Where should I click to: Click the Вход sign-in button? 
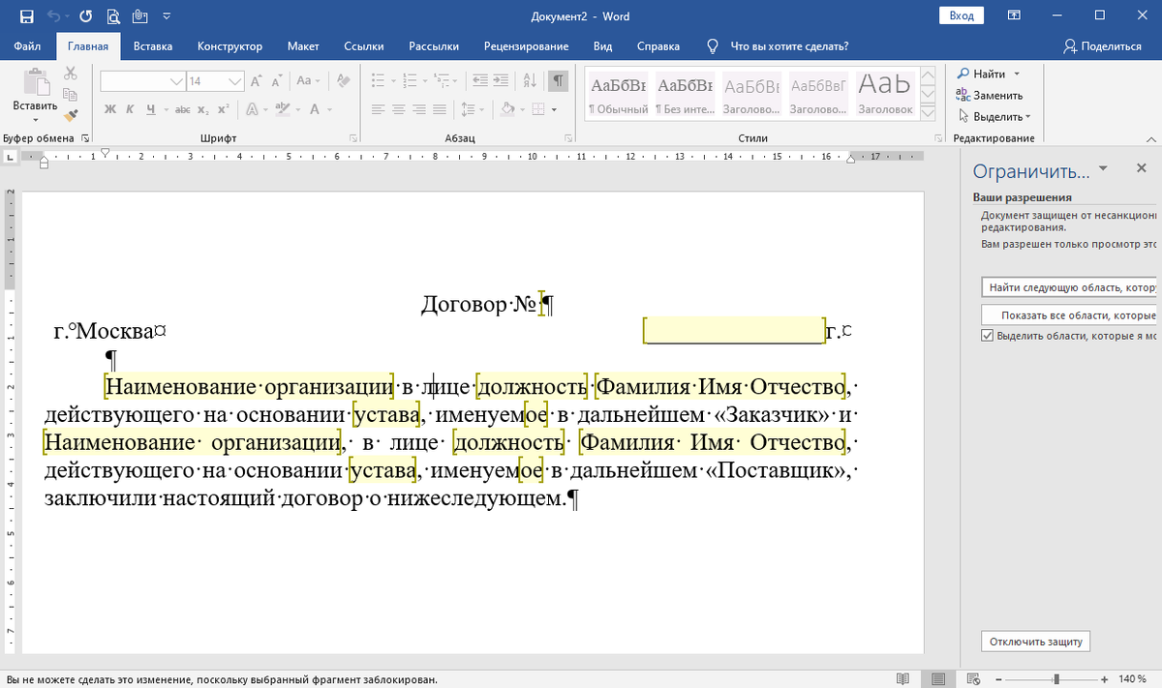[962, 15]
